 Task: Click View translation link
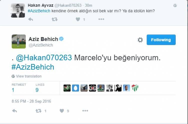coord(29,76)
